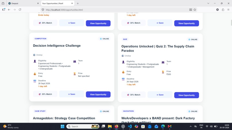Go back using the browser back arrow
This screenshot has height=130, width=232.
coord(9,9)
